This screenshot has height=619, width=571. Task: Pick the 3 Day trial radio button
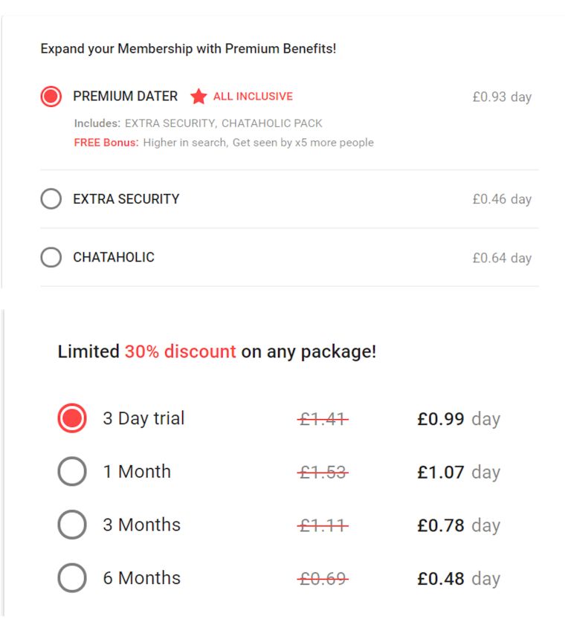72,418
